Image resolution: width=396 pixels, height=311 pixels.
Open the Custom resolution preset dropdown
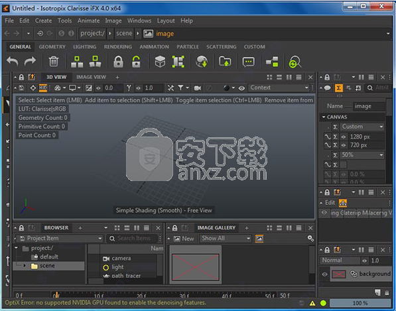[362, 127]
